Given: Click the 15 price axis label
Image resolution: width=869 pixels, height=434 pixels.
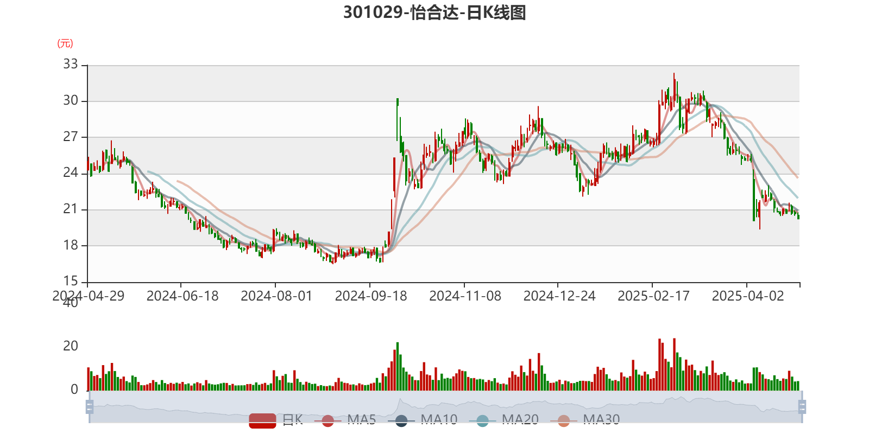Looking at the screenshot, I should pos(71,281).
